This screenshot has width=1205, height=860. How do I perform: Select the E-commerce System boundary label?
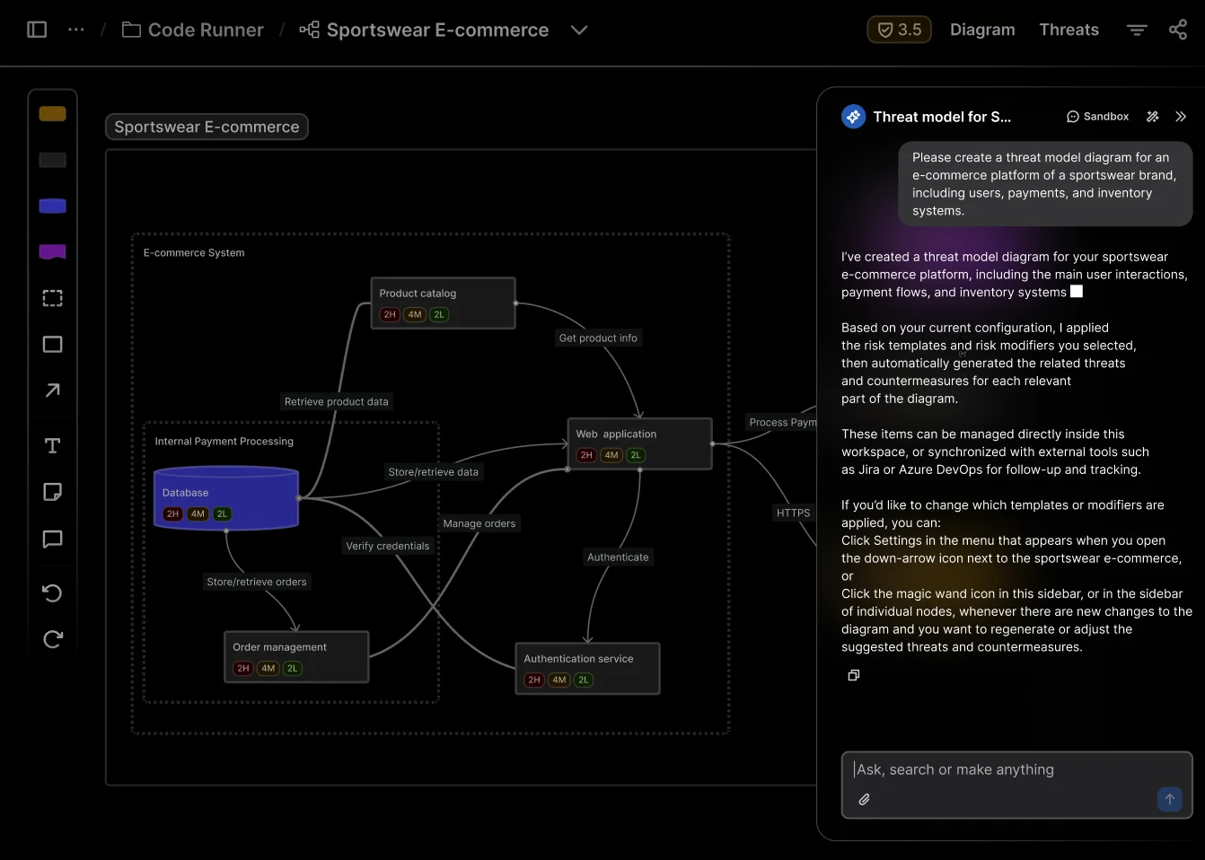tap(194, 253)
